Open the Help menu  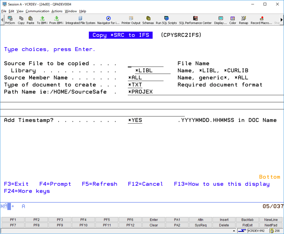click(x=83, y=11)
